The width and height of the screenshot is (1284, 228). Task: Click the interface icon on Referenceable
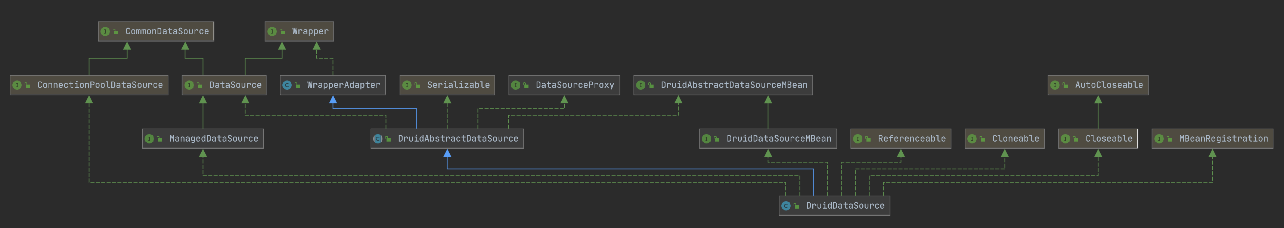857,139
